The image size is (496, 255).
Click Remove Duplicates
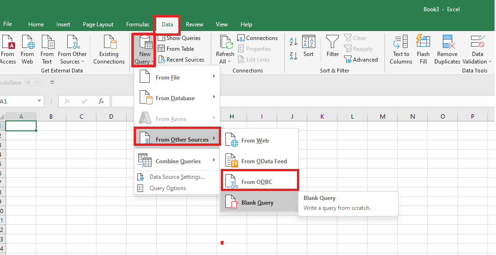(x=447, y=50)
